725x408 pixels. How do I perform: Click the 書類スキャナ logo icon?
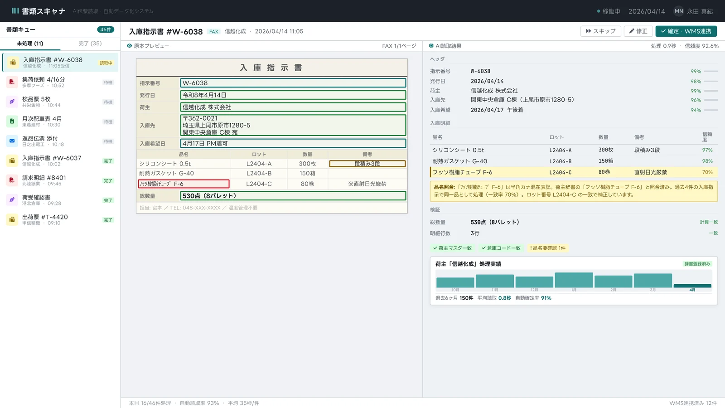(15, 11)
